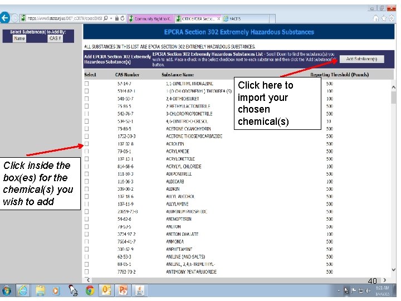The image size is (401, 301).
Task: Click the Add Substance(s) button
Action: tap(361, 59)
